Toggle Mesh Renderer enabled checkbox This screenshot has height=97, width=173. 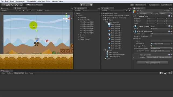(x=138, y=32)
